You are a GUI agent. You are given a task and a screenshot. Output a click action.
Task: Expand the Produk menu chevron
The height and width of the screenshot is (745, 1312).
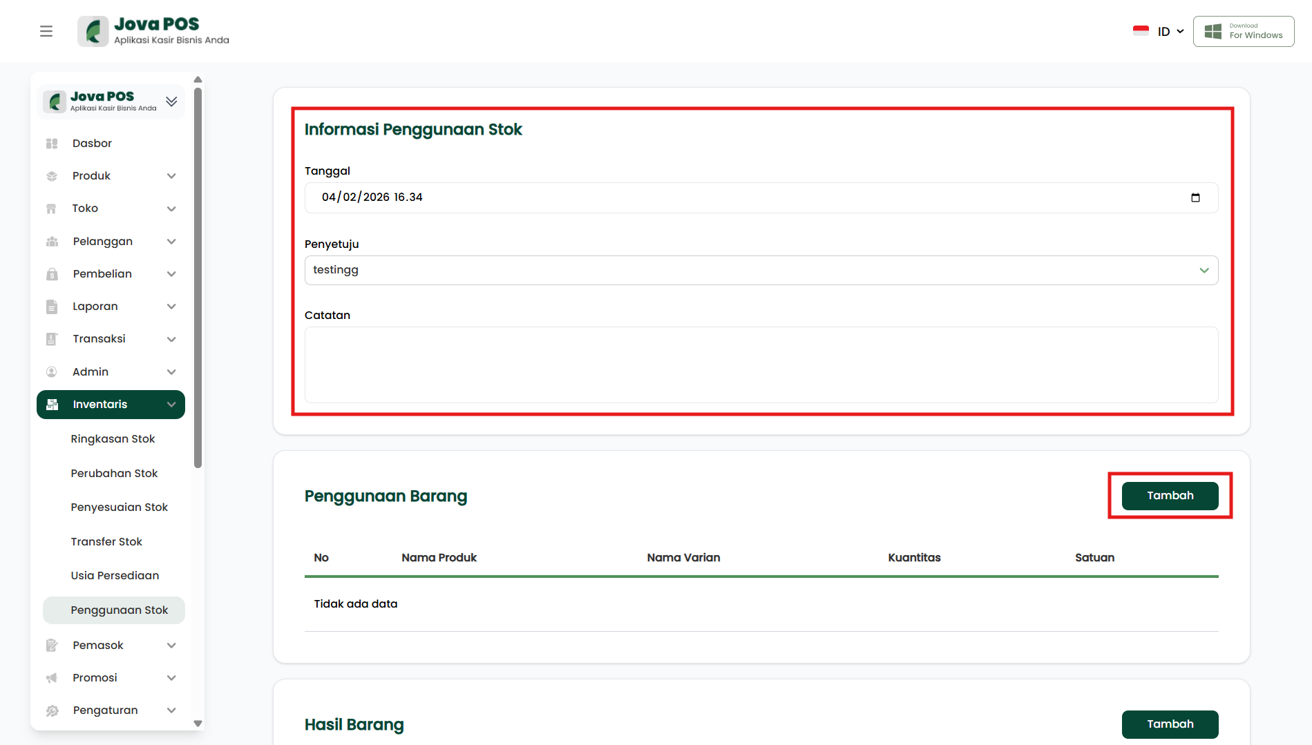point(171,176)
